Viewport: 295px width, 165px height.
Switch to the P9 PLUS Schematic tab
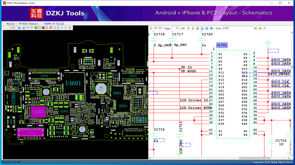[29, 23]
